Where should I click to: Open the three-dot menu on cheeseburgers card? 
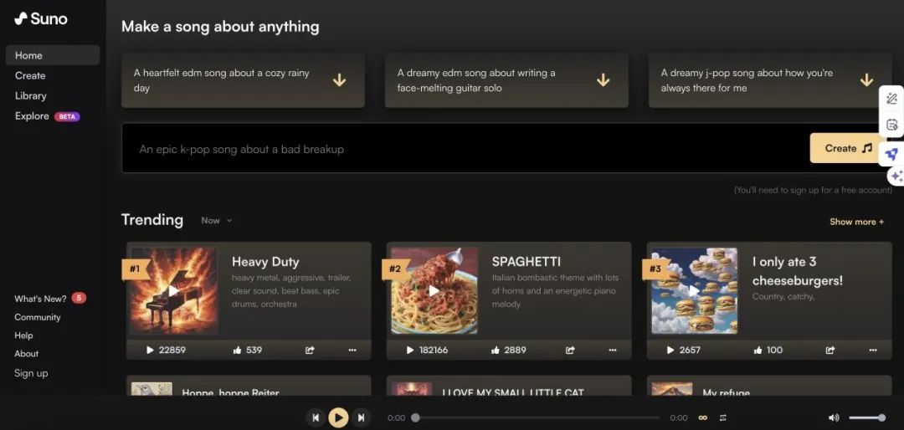click(873, 350)
